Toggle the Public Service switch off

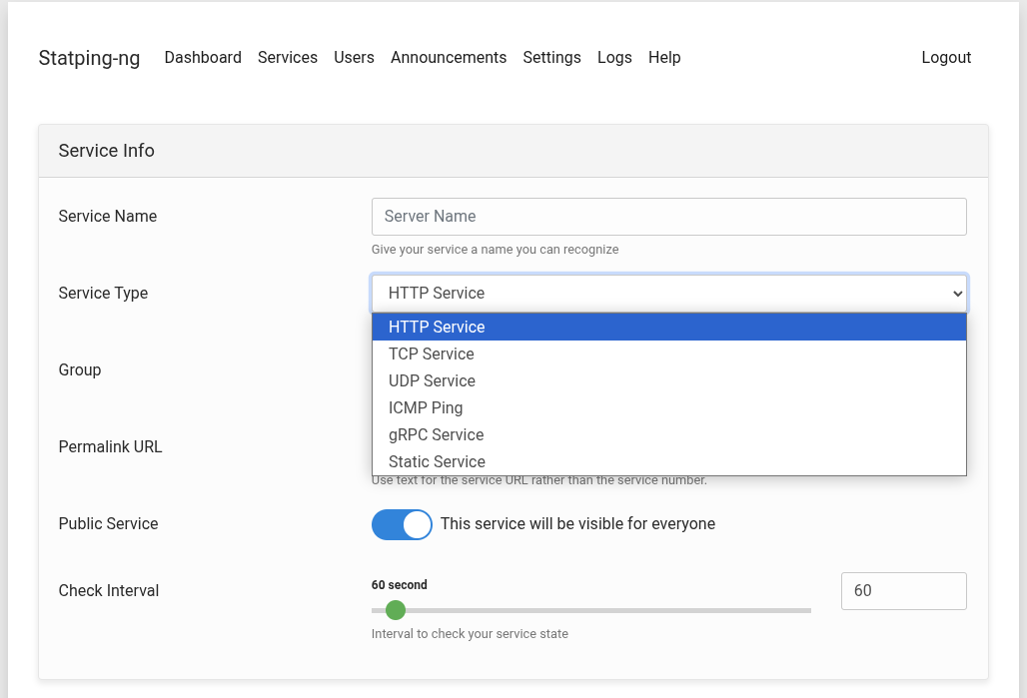[x=402, y=524]
